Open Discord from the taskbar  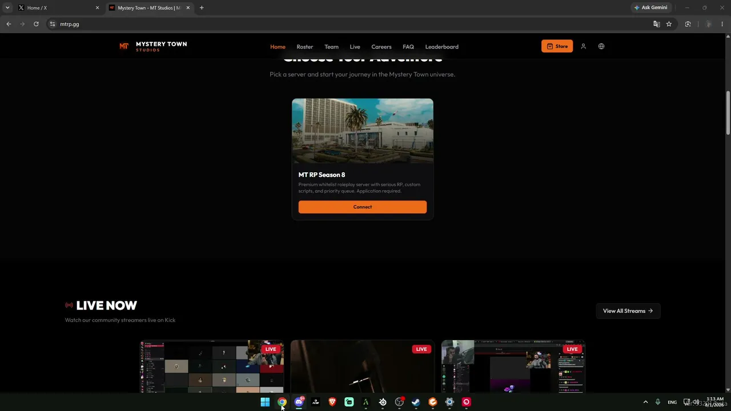click(299, 402)
